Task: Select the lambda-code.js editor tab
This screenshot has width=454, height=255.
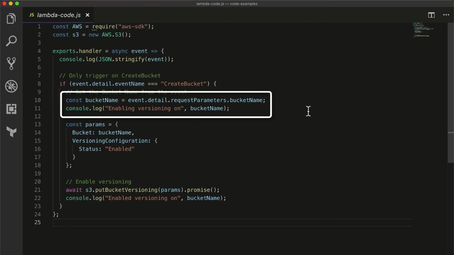Action: 59,15
